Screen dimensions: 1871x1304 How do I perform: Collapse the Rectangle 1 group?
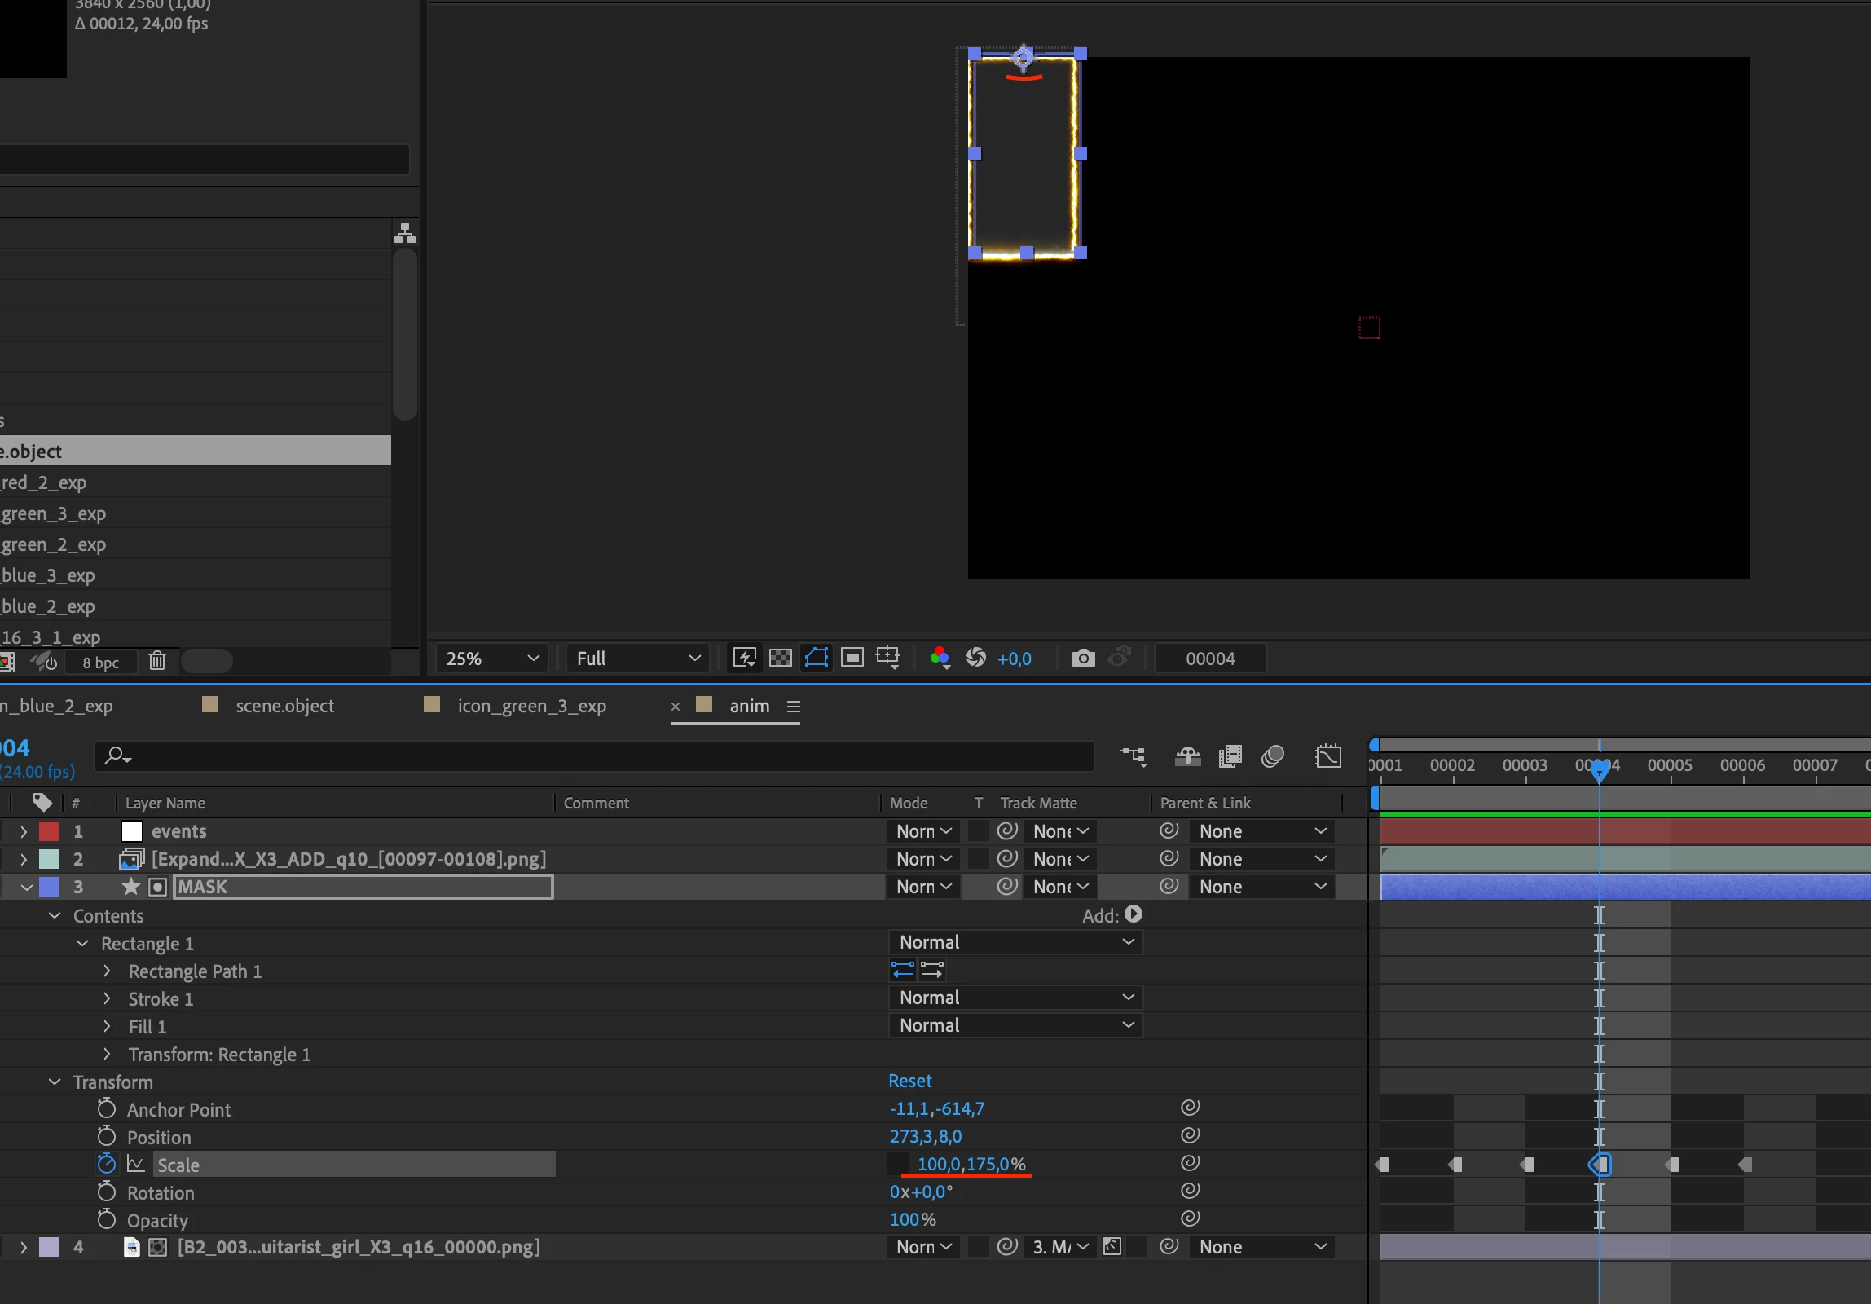pyautogui.click(x=82, y=943)
